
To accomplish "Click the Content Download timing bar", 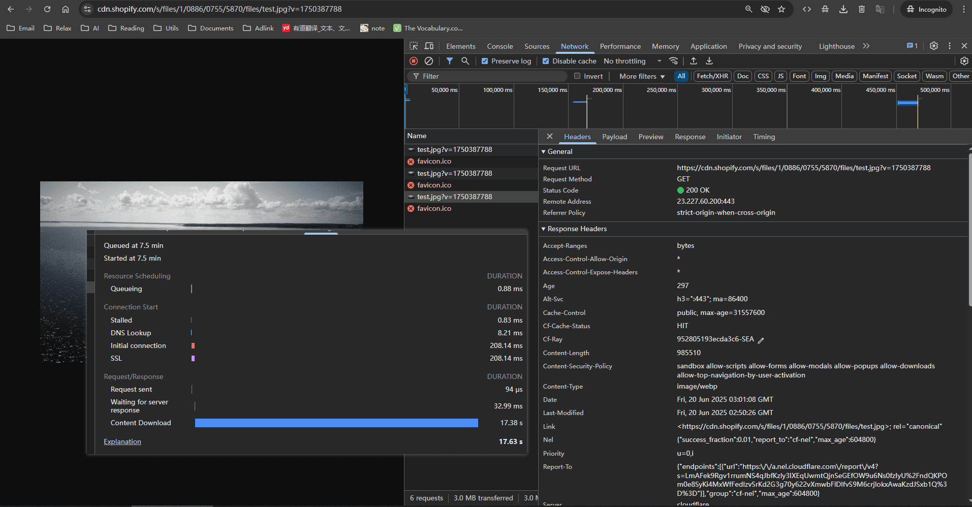I will point(336,423).
